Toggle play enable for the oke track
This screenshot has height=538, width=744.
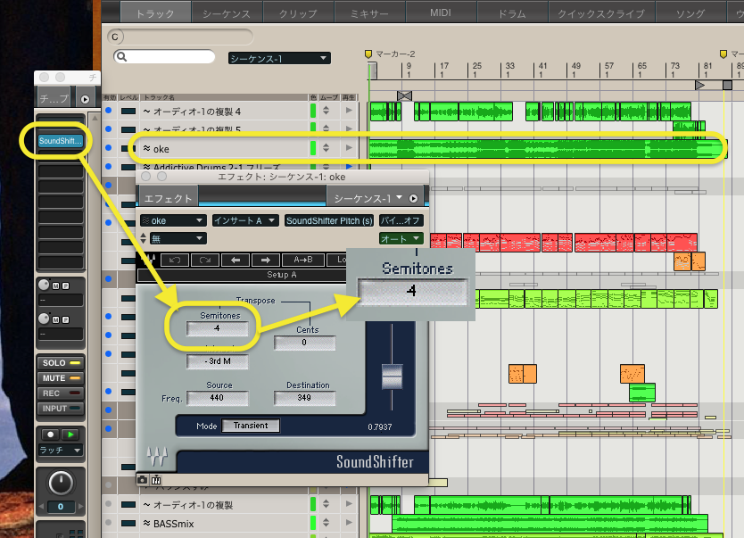pos(349,148)
